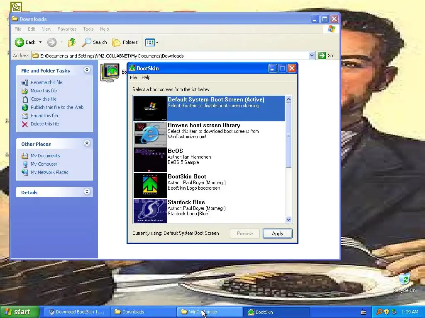Open the Favorites menu
The width and height of the screenshot is (425, 318).
coord(67,29)
